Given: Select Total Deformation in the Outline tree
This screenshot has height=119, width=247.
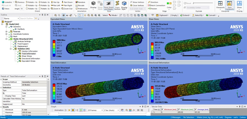Looking at the screenshot, I should point(29,54).
